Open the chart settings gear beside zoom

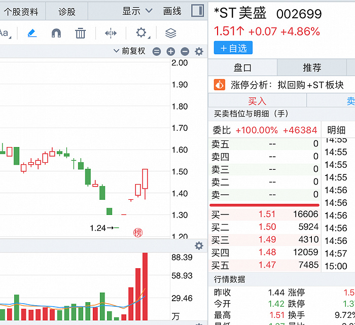pos(199,51)
